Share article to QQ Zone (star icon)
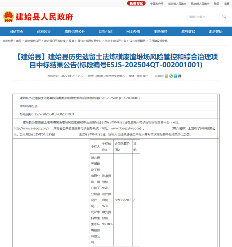 175,76
